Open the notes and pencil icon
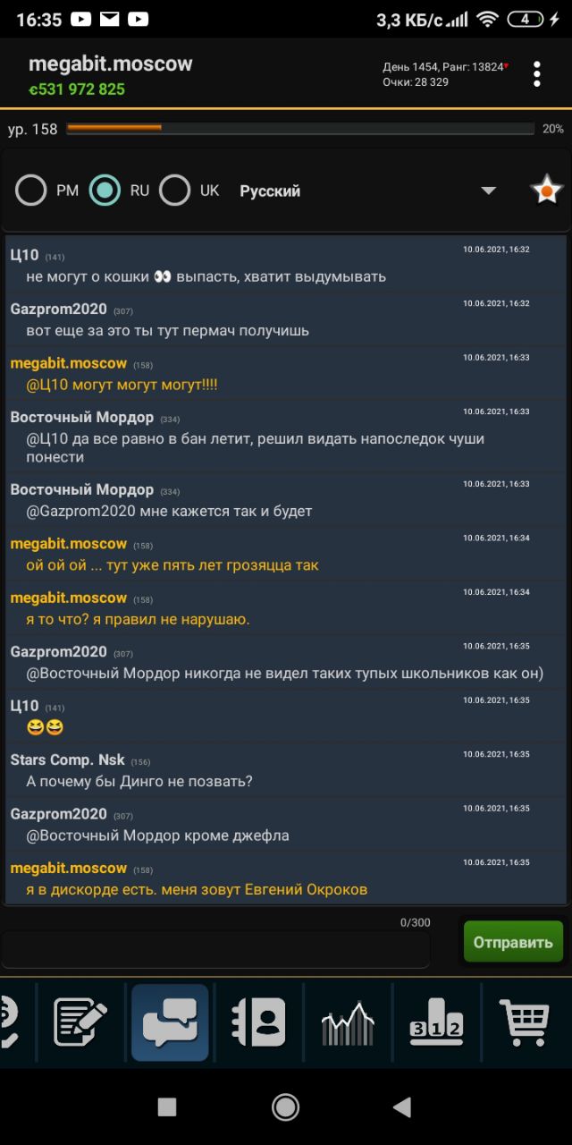Viewport: 572px width, 1145px height. click(x=80, y=1023)
